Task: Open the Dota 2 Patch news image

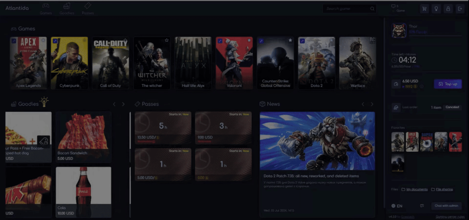Action: pyautogui.click(x=317, y=141)
